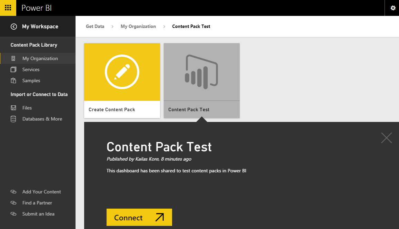Viewport: 399px width, 229px height.
Task: Click the Services icon in sidebar
Action: pyautogui.click(x=13, y=69)
